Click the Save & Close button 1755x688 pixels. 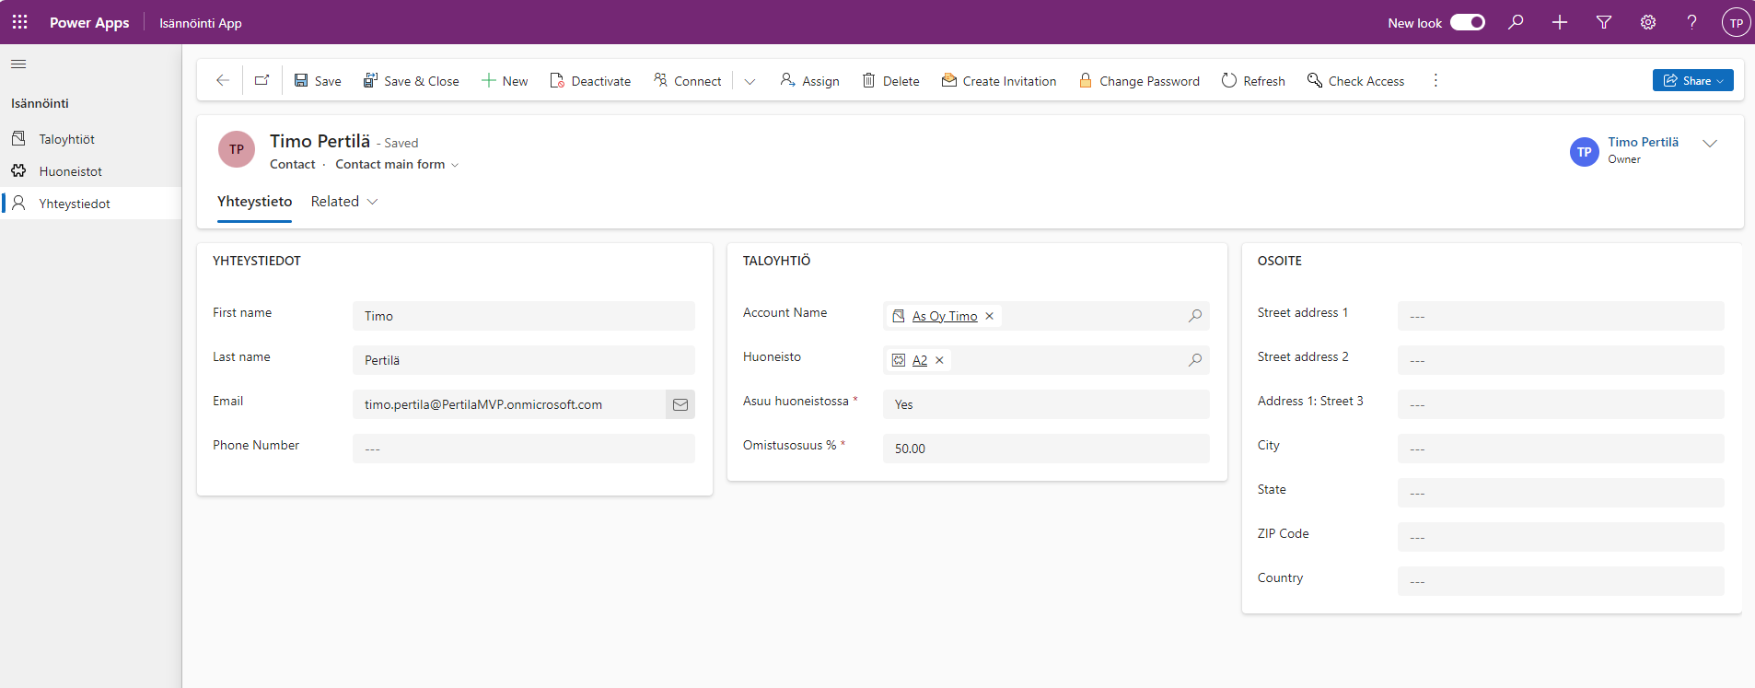click(411, 81)
